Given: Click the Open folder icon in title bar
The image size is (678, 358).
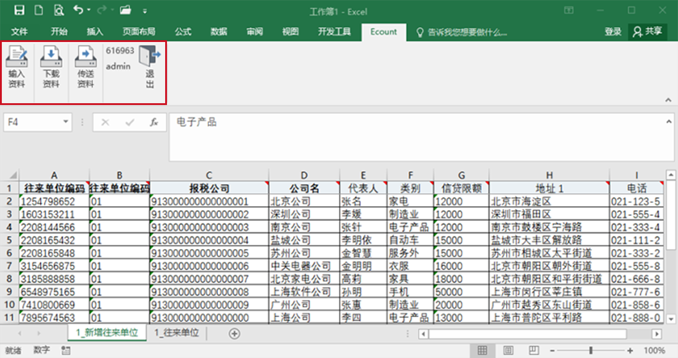Looking at the screenshot, I should pos(125,11).
